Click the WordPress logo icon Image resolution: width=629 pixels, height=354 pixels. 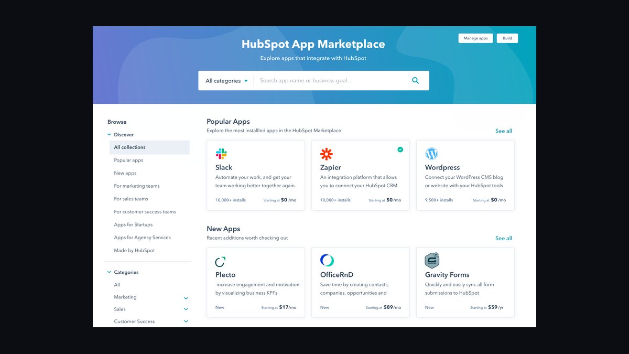431,154
